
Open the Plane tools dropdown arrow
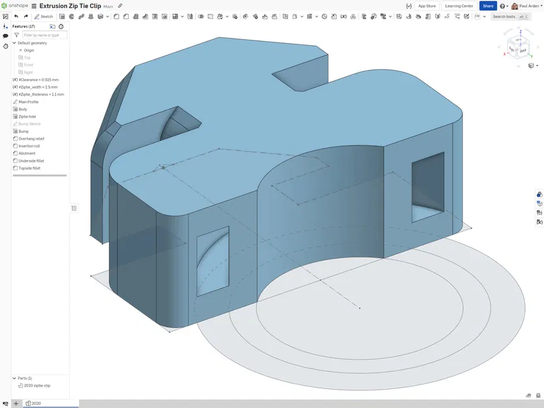(x=302, y=16)
